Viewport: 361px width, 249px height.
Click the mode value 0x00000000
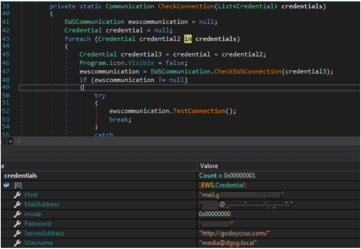(214, 214)
